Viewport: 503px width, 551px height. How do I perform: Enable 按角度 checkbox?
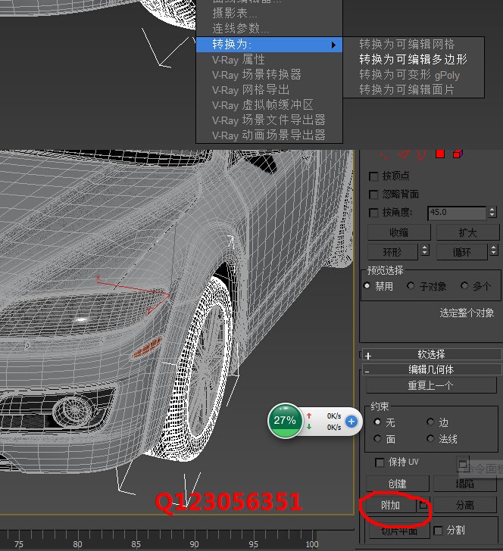(373, 213)
